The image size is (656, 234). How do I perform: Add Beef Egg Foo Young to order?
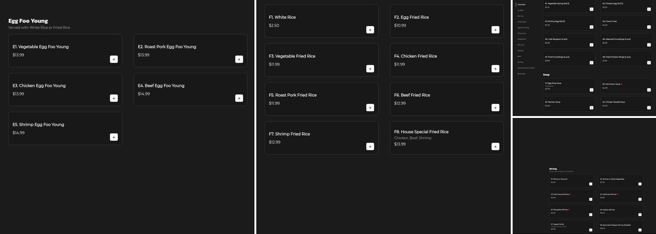[x=239, y=98]
